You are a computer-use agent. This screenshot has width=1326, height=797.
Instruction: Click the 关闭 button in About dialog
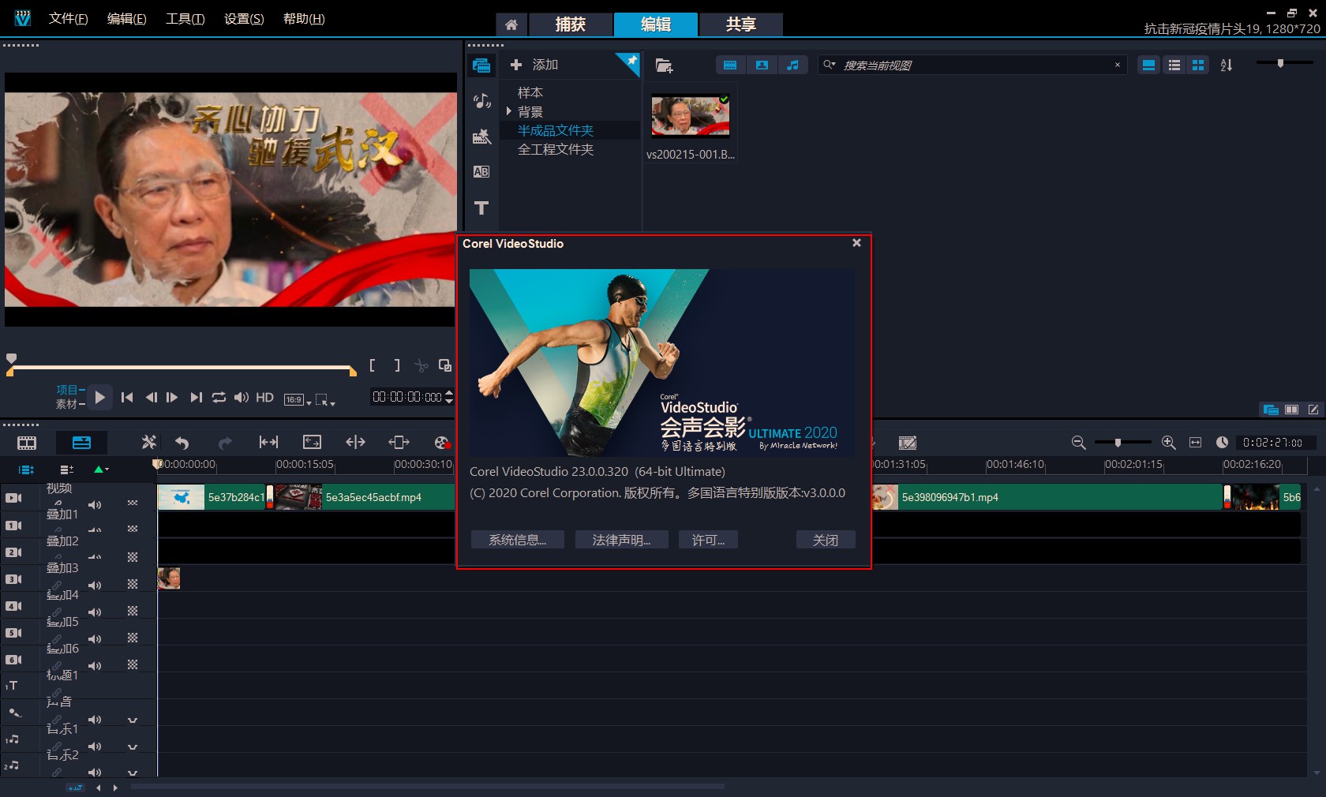(826, 540)
